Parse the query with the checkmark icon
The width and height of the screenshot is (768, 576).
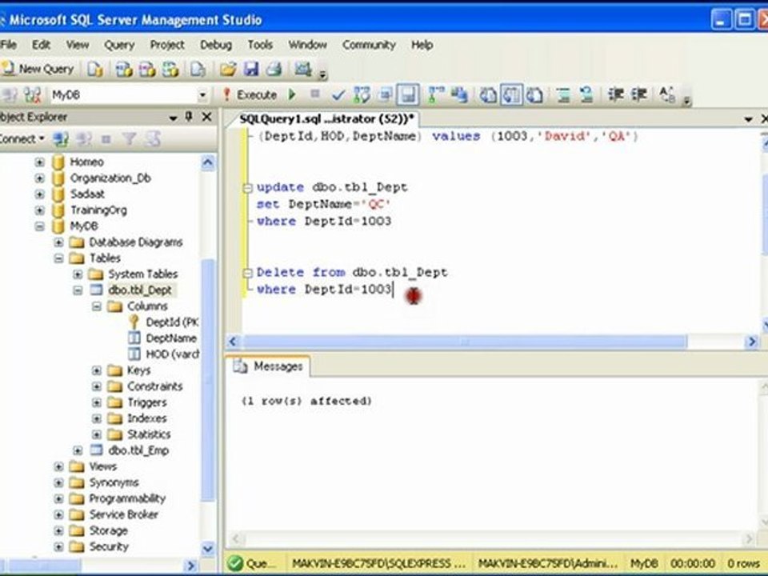pyautogui.click(x=338, y=95)
